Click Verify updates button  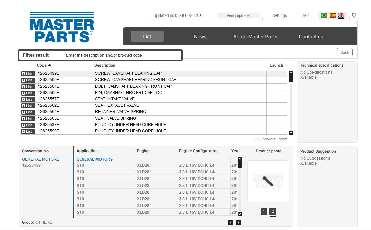pyautogui.click(x=238, y=15)
